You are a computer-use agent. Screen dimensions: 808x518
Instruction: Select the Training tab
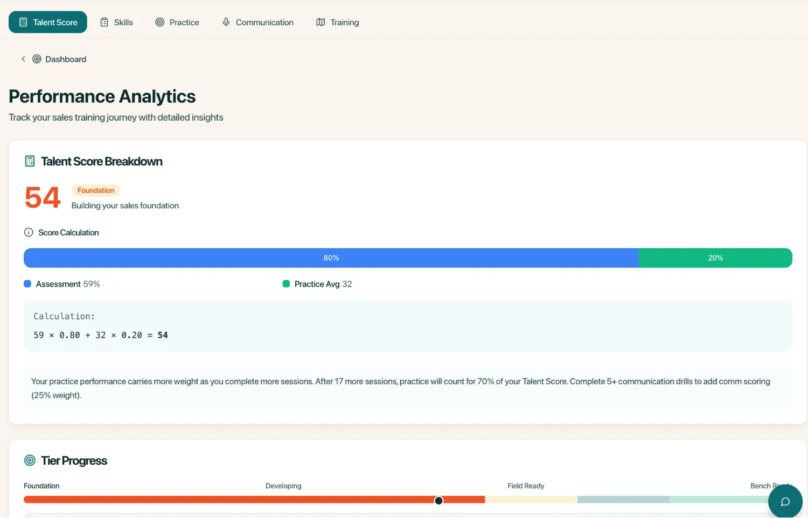tap(338, 22)
